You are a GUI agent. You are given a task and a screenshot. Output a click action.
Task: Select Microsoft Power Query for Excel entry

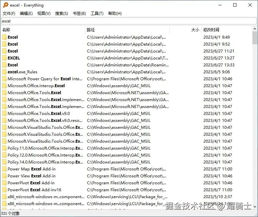click(45, 79)
